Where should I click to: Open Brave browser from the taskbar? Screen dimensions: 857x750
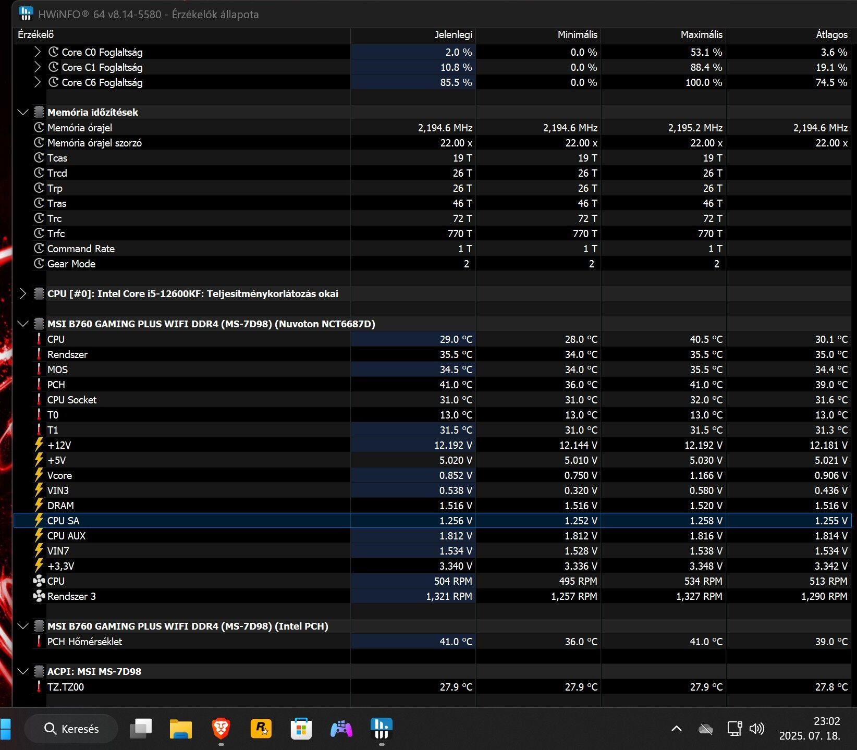221,729
